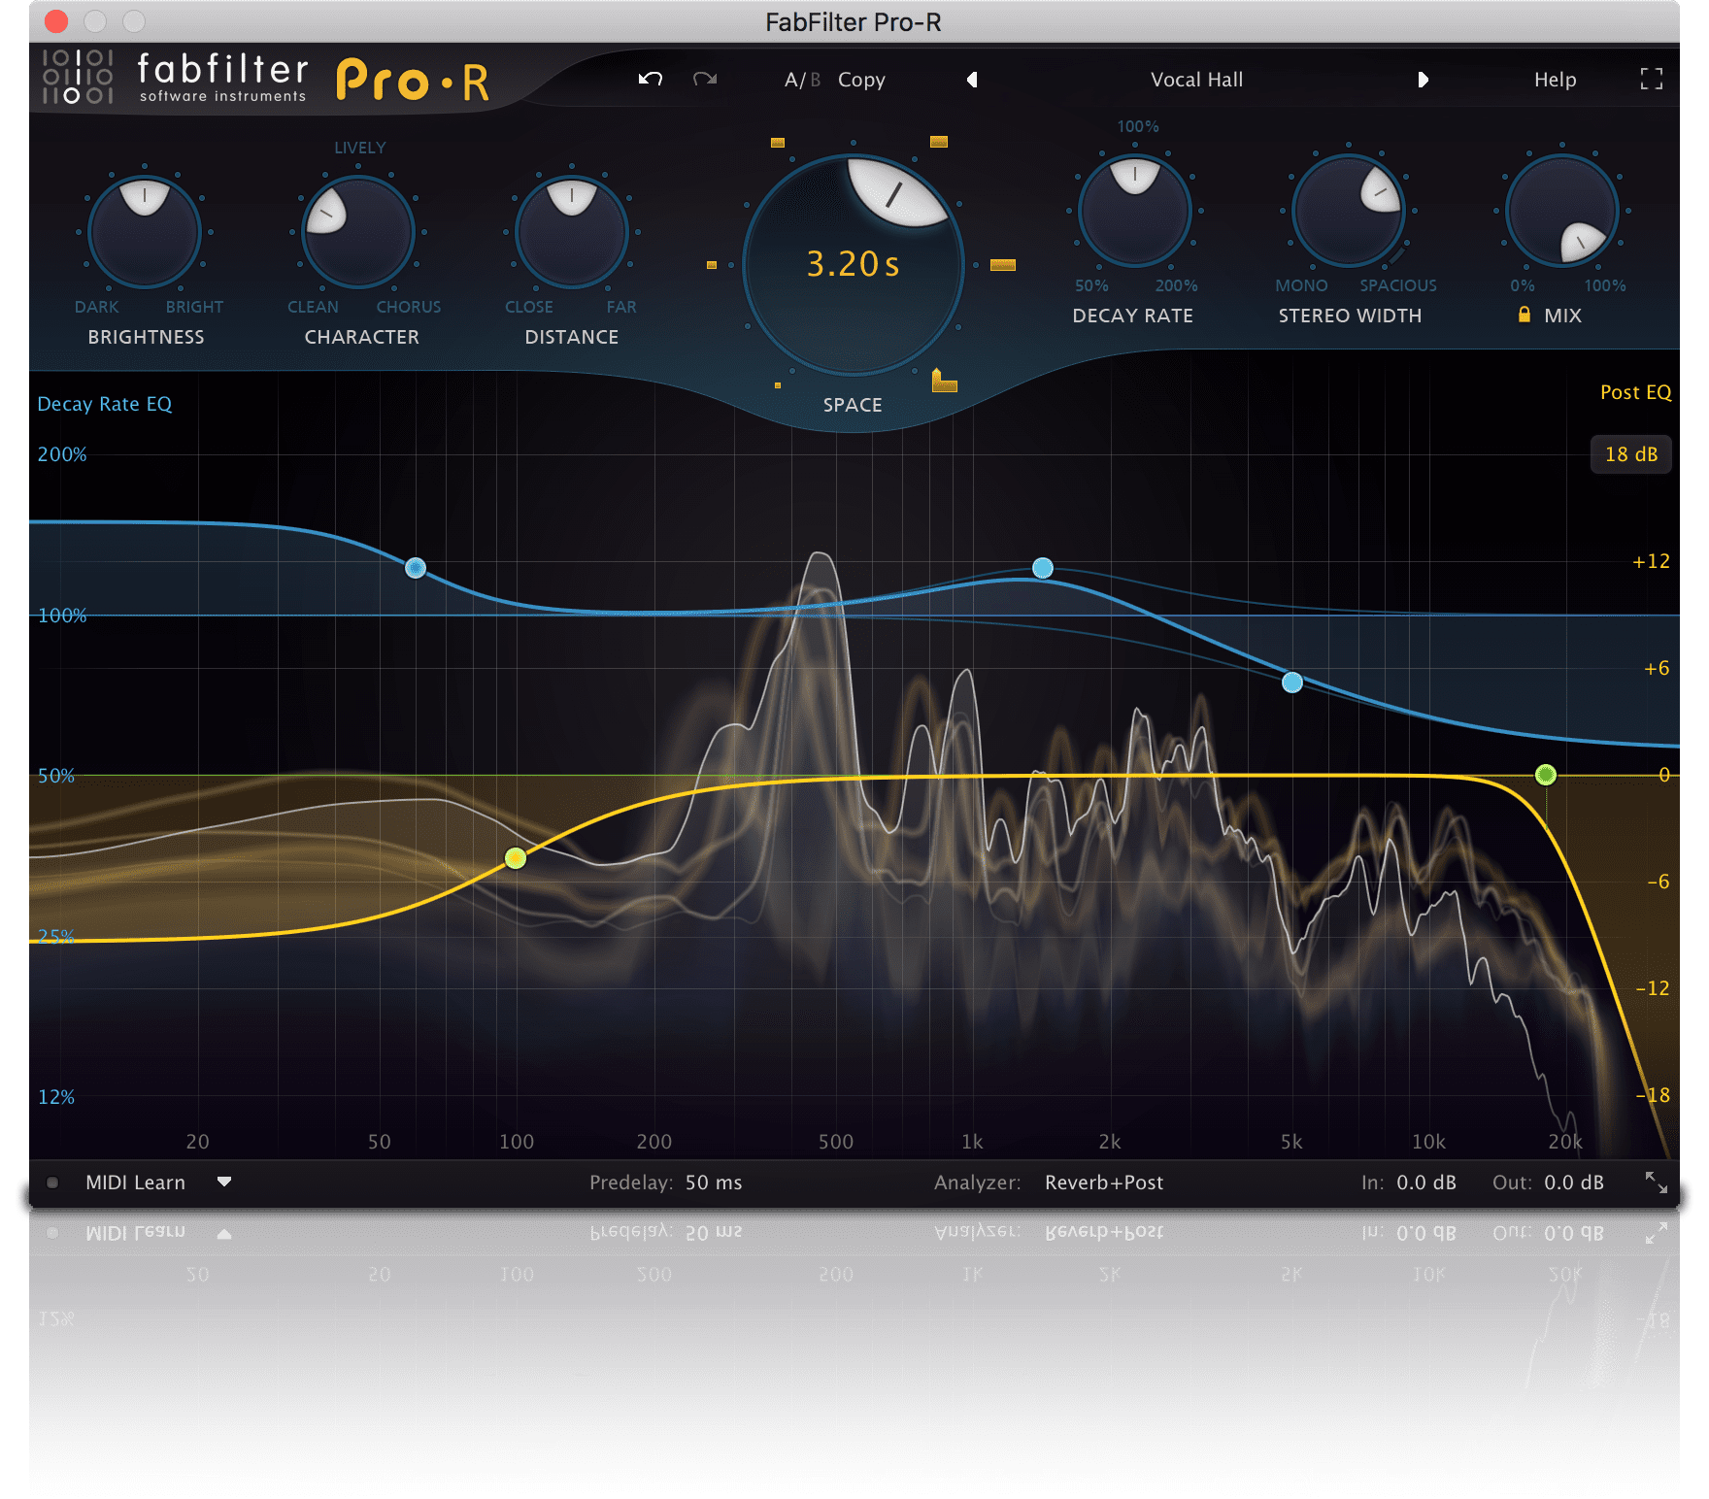Viewport: 1709px width, 1499px height.
Task: Click the Redo arrow icon
Action: coord(705,79)
